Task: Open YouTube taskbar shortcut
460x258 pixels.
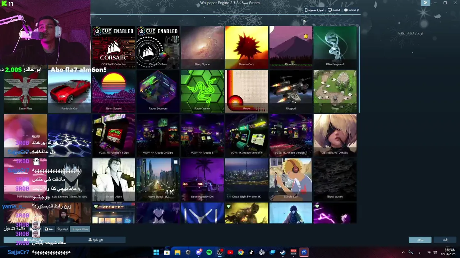Action: [x=230, y=252]
